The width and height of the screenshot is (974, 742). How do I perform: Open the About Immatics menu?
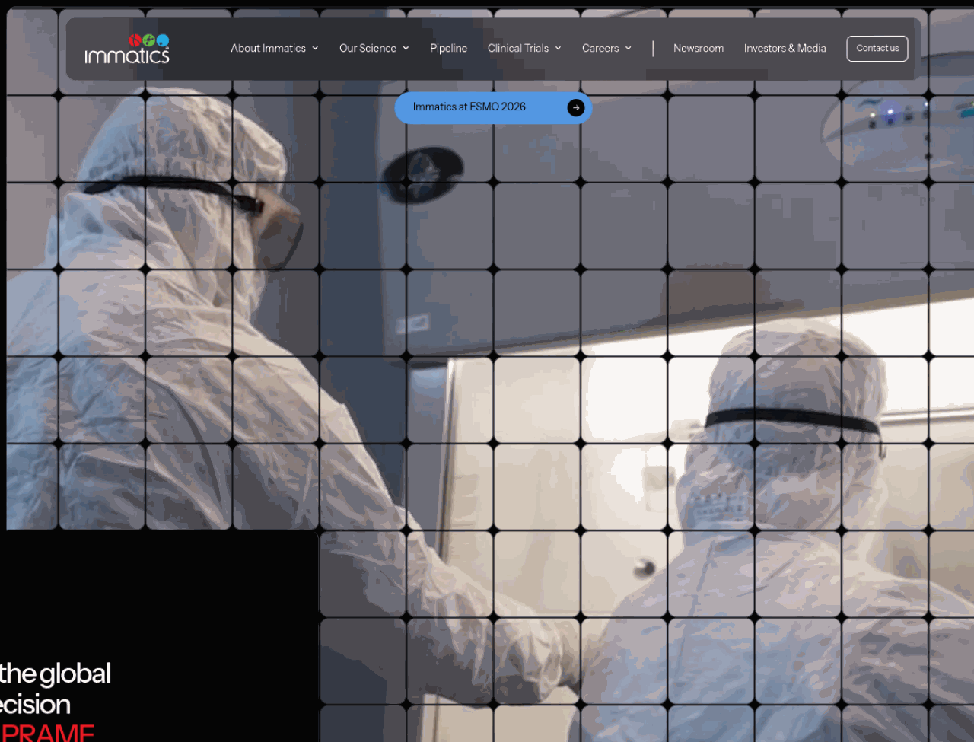[268, 48]
